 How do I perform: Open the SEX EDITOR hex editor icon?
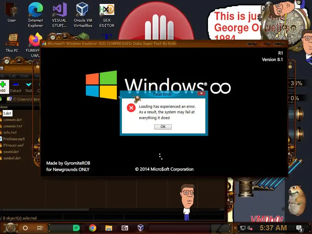tap(107, 15)
